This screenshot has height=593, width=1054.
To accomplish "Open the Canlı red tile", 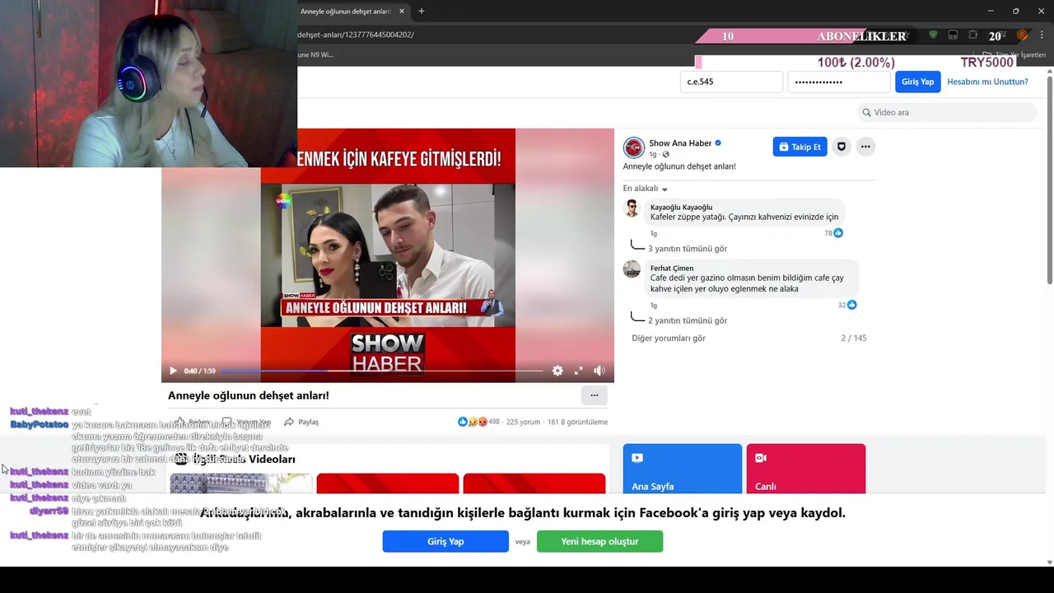I will (805, 469).
